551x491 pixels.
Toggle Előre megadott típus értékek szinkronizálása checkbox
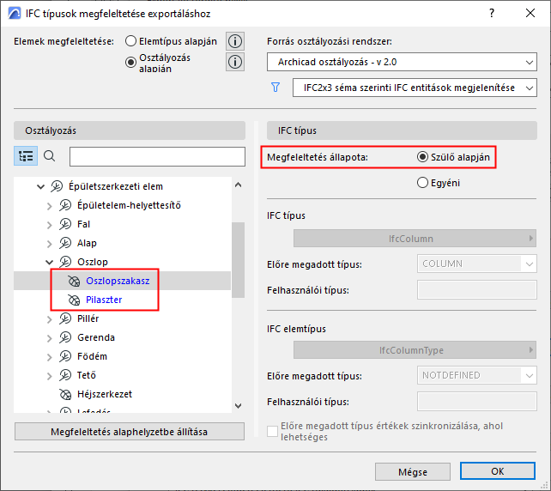click(x=272, y=431)
